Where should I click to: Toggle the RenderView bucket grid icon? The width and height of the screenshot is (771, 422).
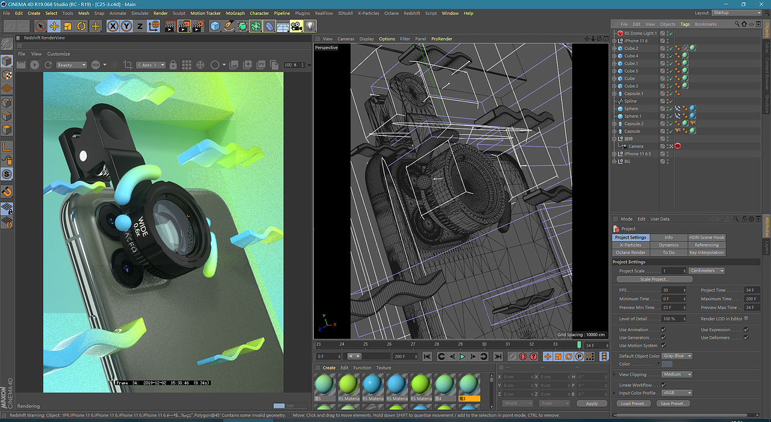(x=187, y=65)
